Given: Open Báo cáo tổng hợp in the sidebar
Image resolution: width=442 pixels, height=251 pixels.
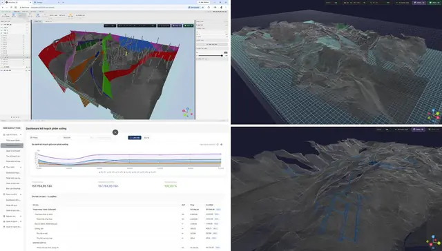Looking at the screenshot, I should (13, 188).
